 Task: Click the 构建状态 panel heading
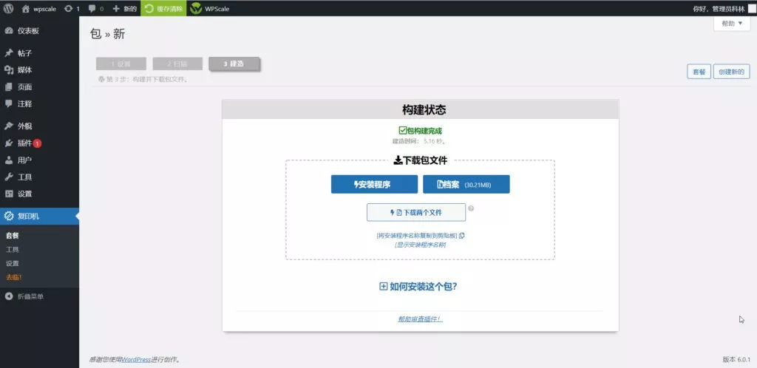pos(424,110)
